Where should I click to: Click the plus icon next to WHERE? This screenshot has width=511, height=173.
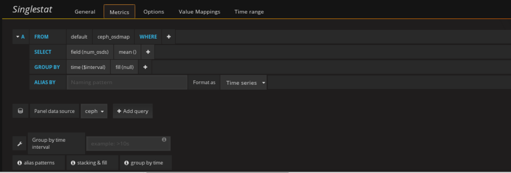click(x=169, y=37)
